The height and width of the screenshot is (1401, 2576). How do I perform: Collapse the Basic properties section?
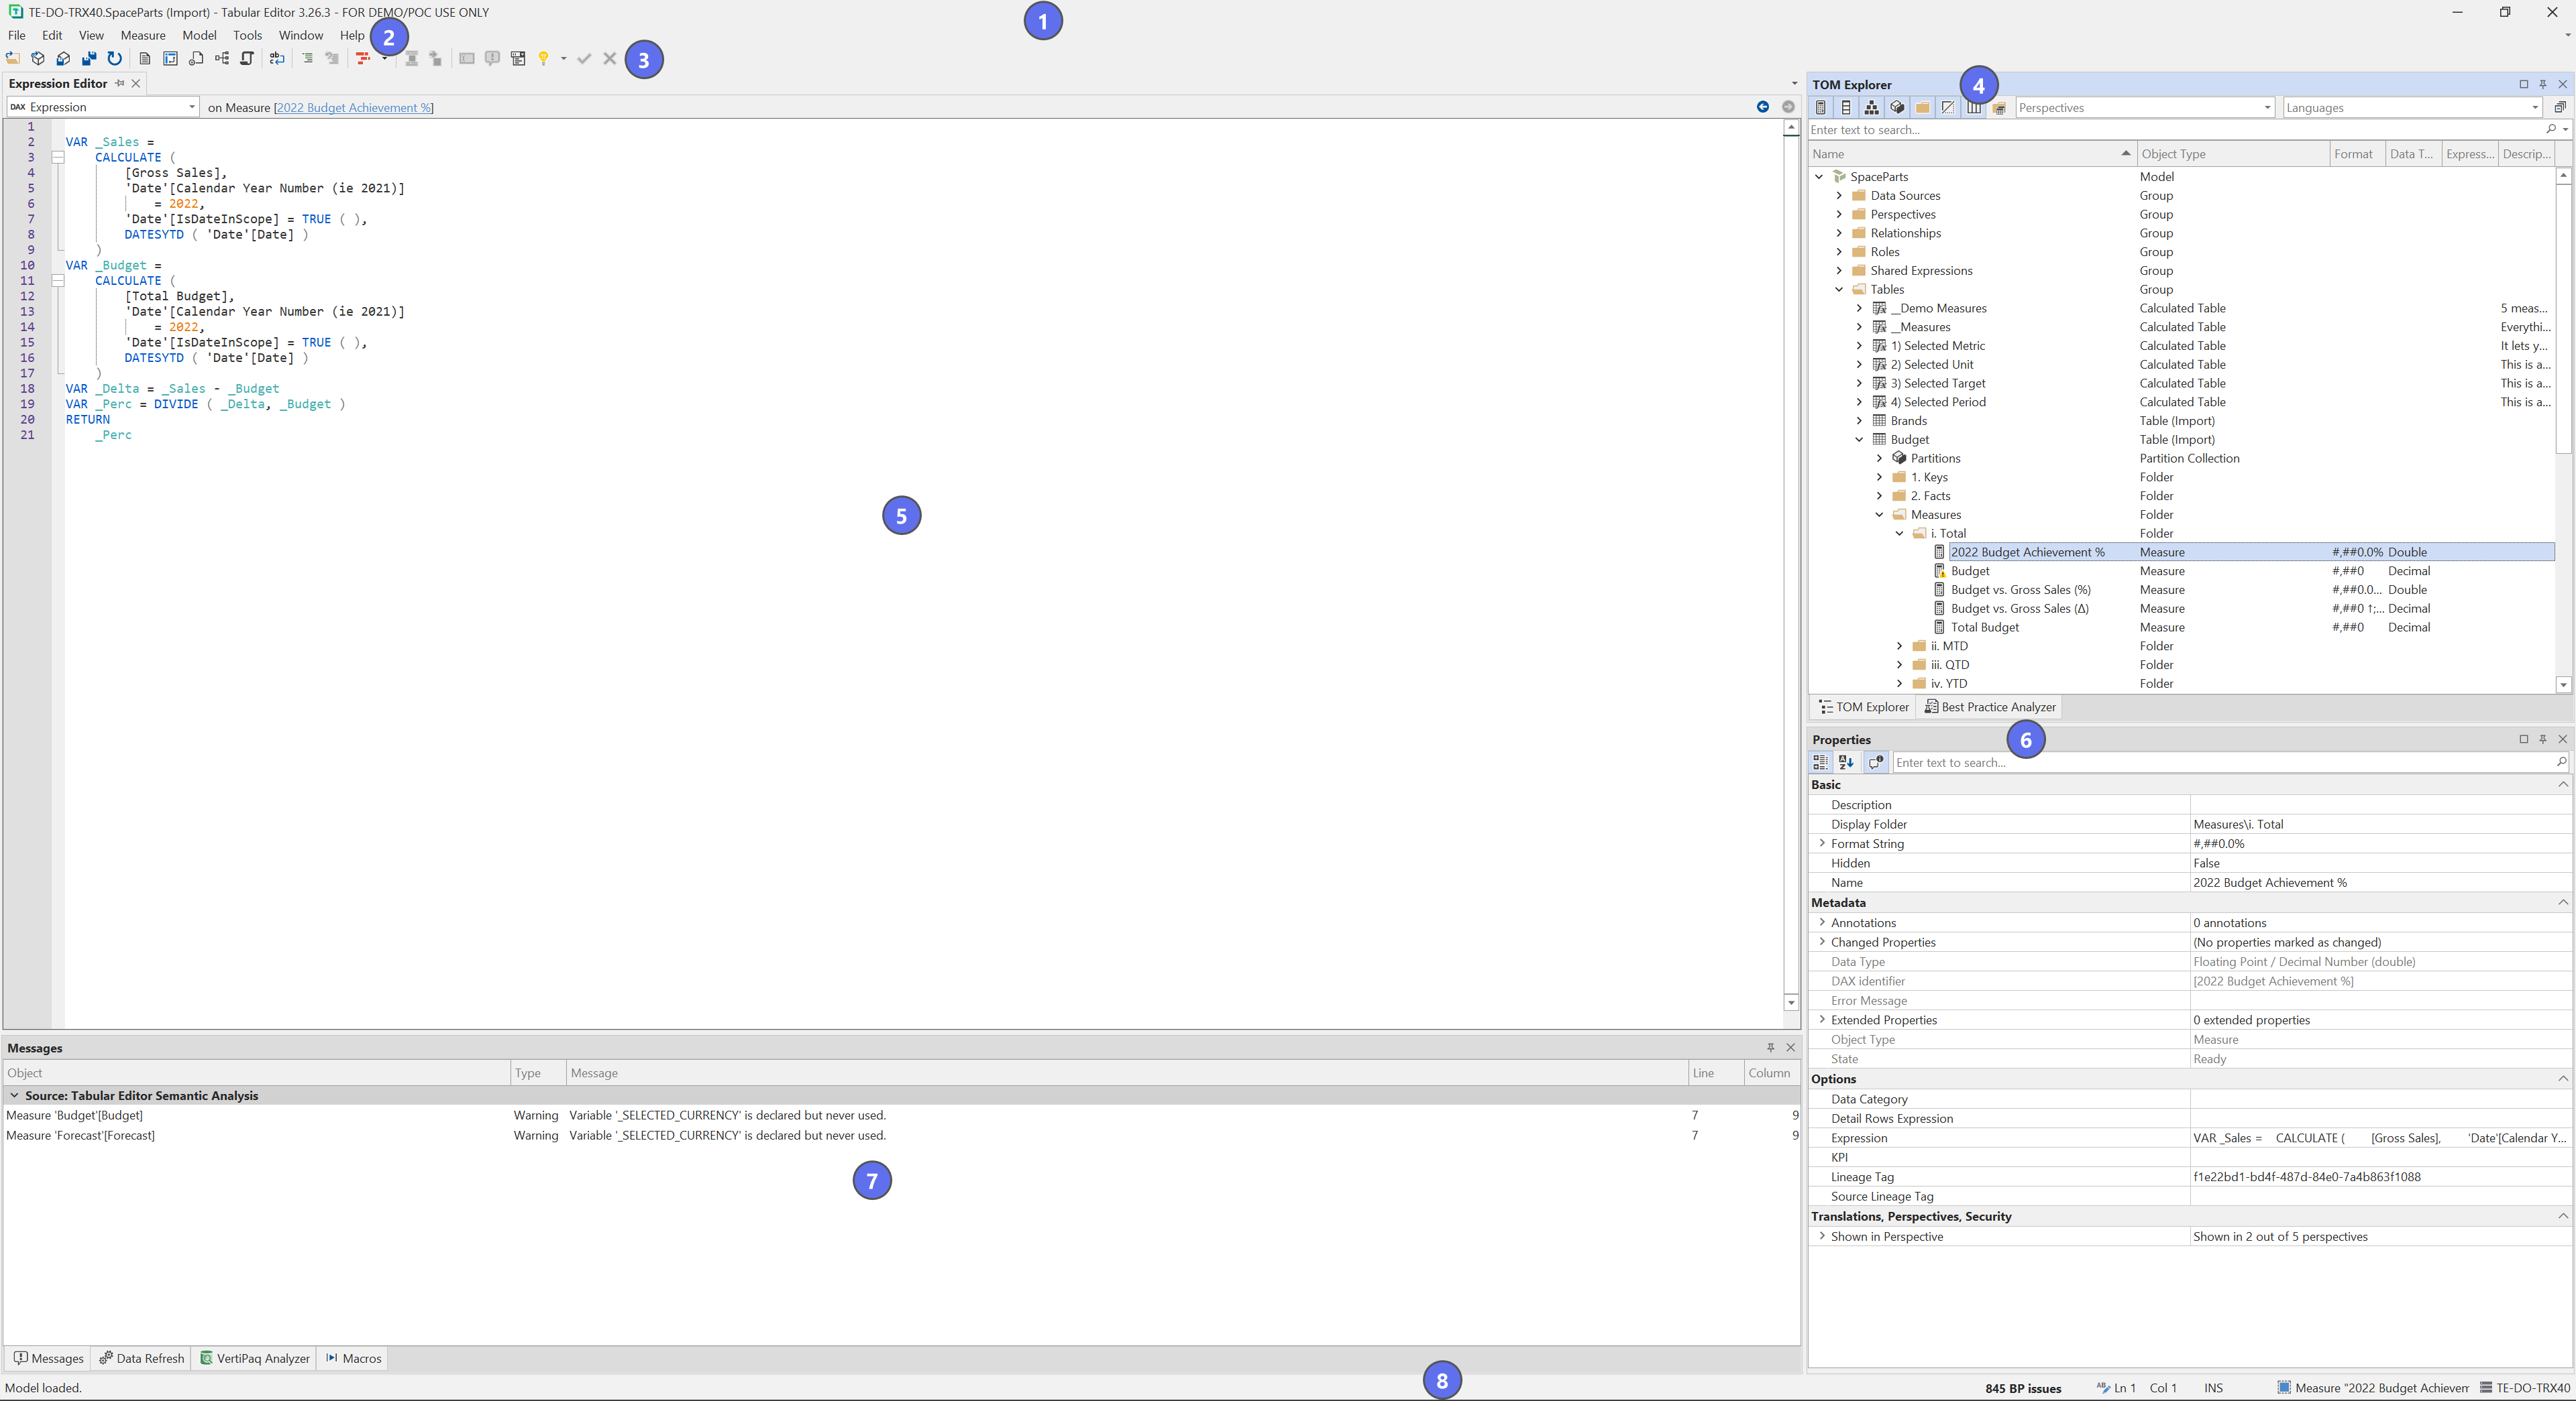pos(2562,784)
